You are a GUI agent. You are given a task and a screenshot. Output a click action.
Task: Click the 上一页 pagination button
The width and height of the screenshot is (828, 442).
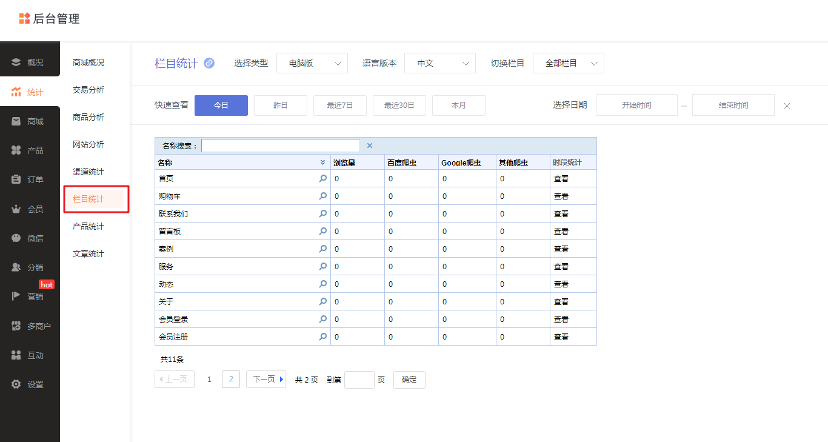click(175, 380)
